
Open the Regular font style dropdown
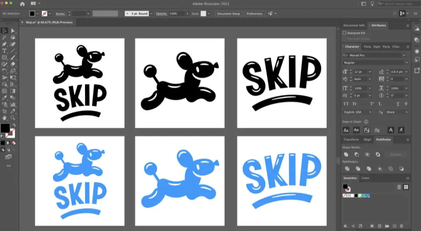(x=406, y=63)
